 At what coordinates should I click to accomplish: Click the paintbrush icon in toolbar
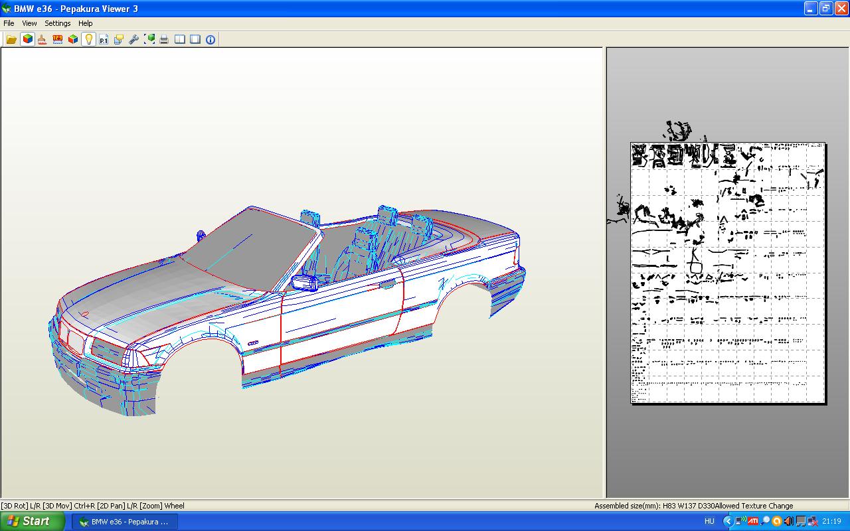(x=42, y=40)
